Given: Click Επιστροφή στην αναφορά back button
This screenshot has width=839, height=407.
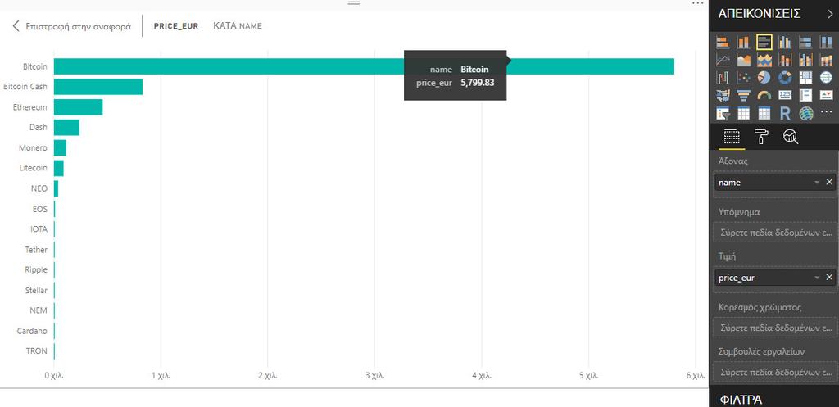Looking at the screenshot, I should coord(72,25).
